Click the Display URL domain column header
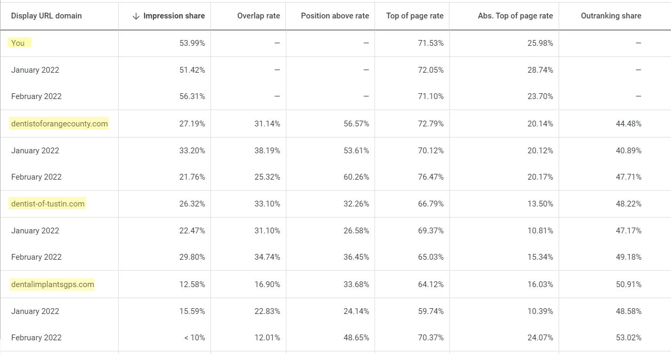This screenshot has width=671, height=354. pyautogui.click(x=45, y=16)
